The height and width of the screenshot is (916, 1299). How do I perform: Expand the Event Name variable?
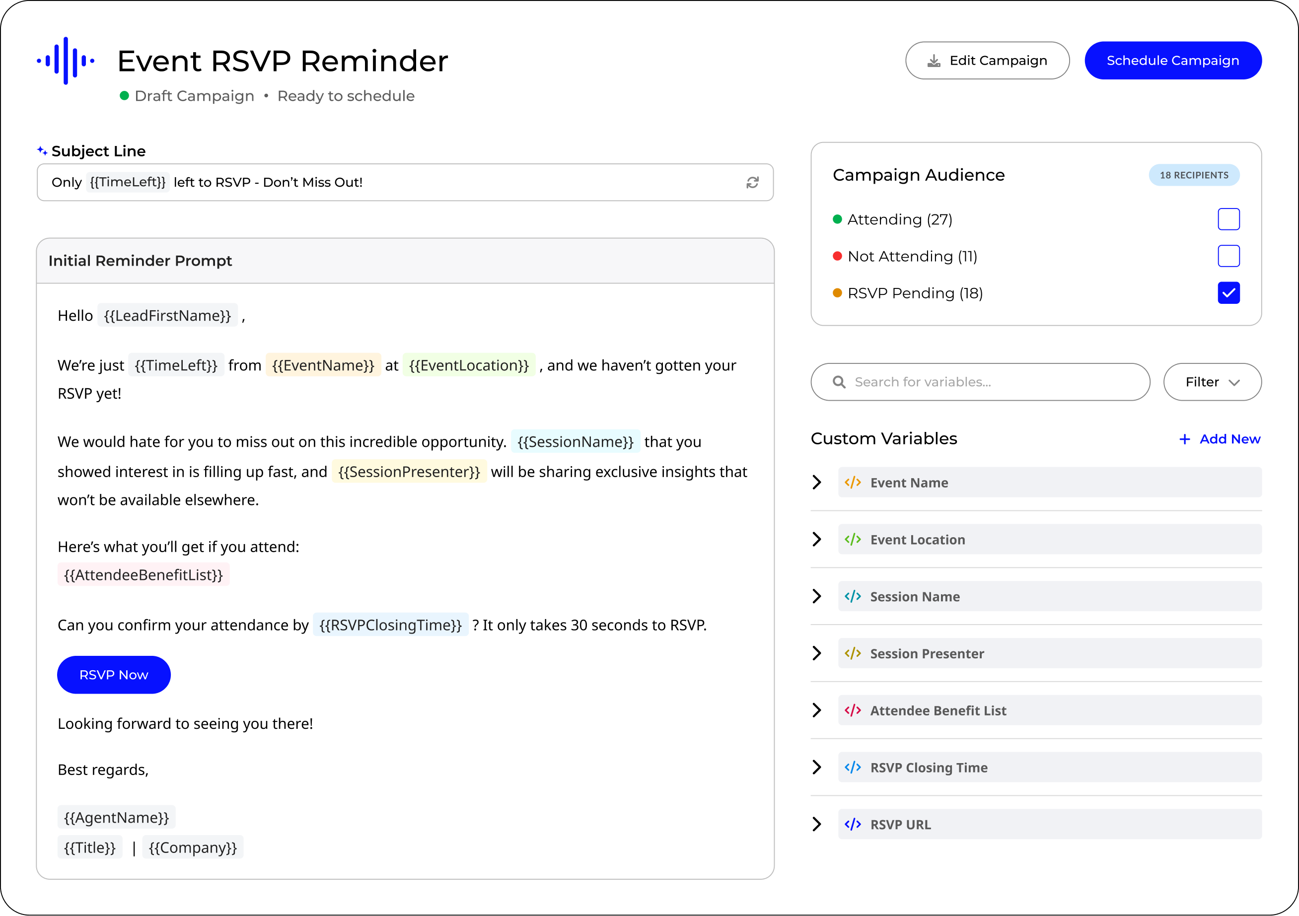tap(816, 483)
